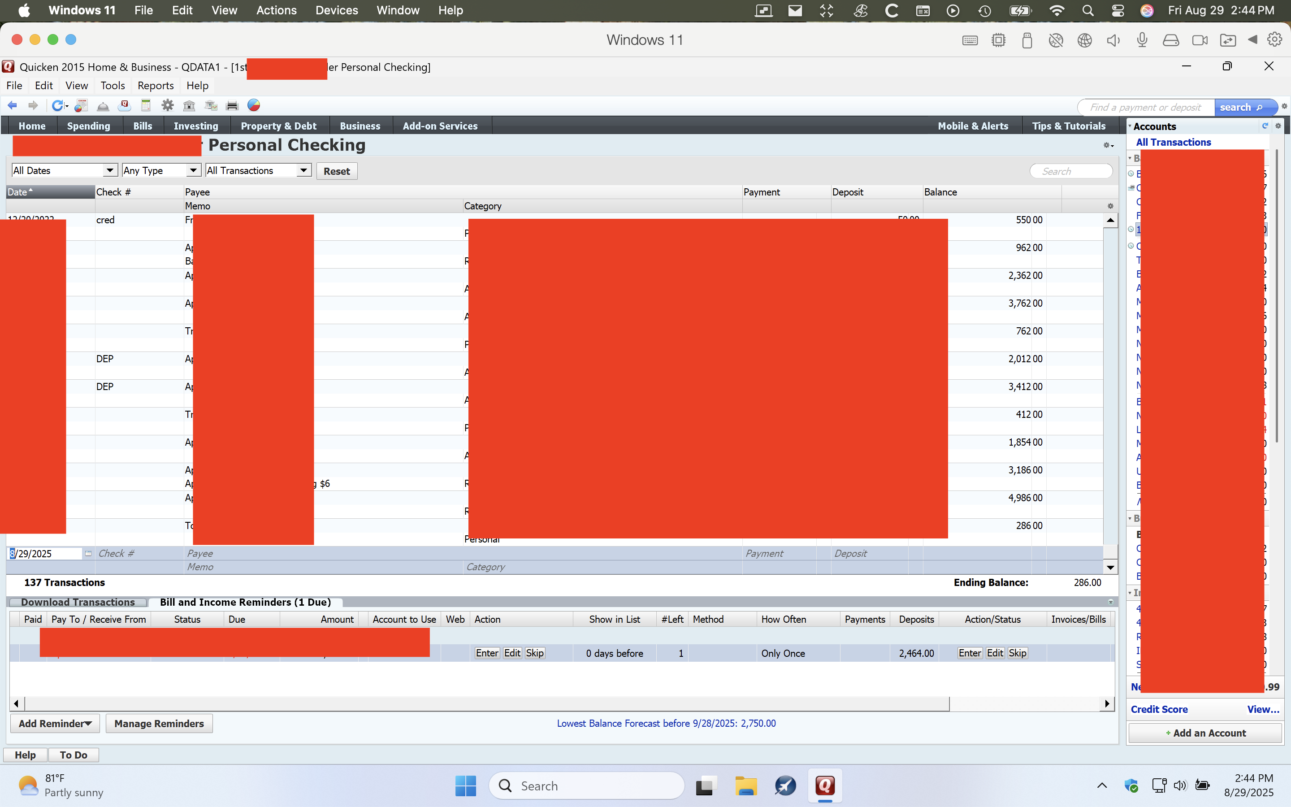Click the bank building account icon

(189, 106)
